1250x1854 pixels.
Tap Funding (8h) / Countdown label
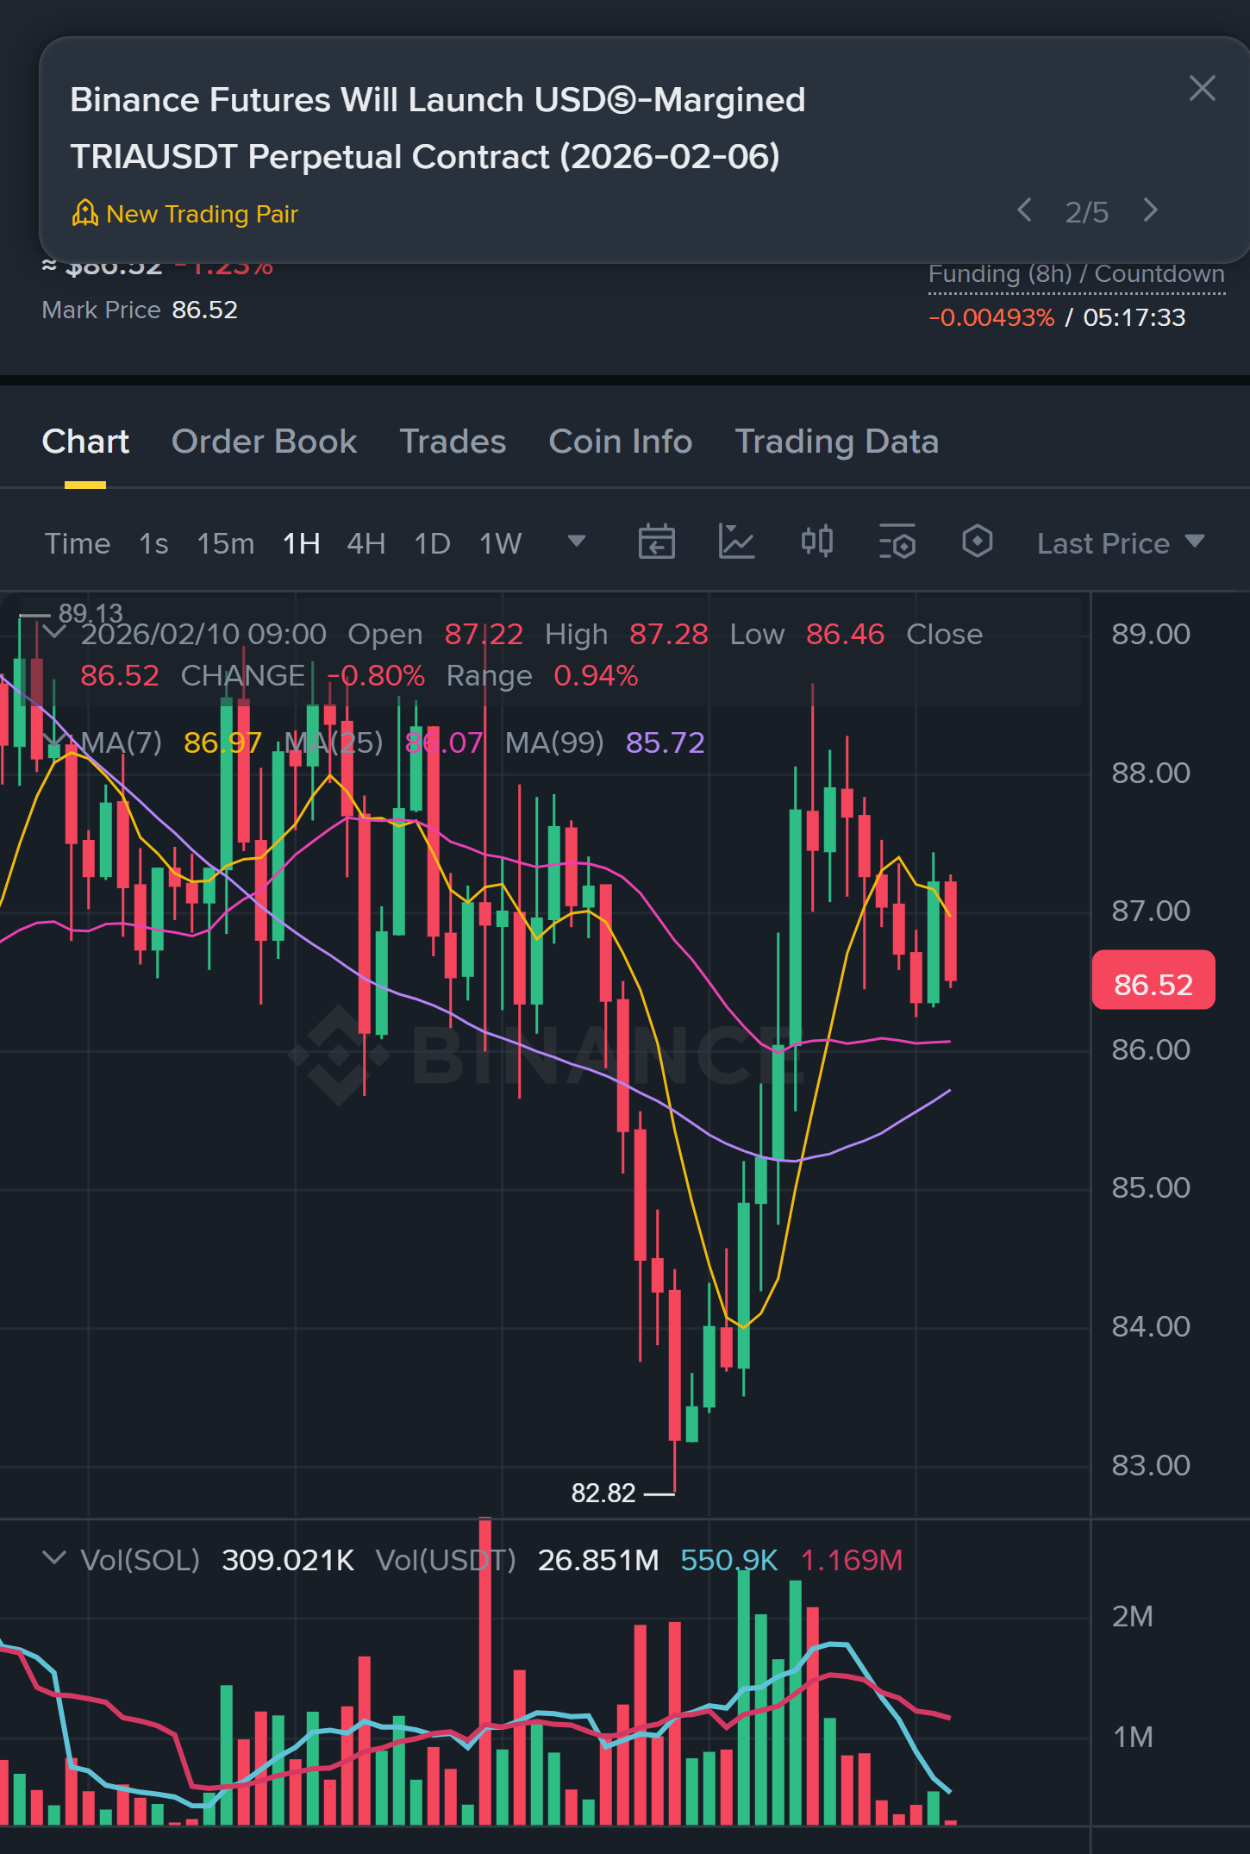coord(1076,274)
